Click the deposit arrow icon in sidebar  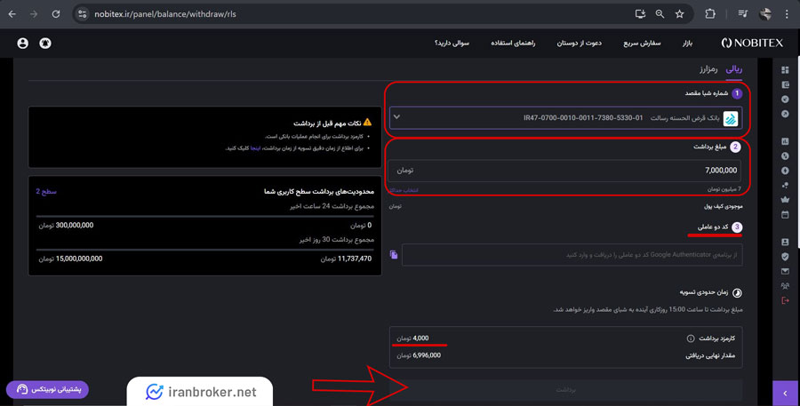[785, 100]
